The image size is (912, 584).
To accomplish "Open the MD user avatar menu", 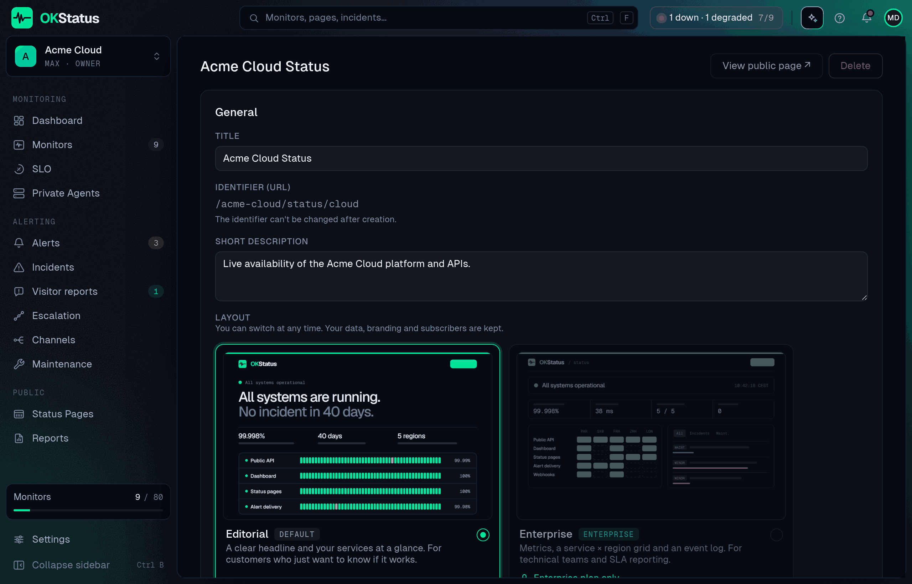I will pyautogui.click(x=893, y=18).
